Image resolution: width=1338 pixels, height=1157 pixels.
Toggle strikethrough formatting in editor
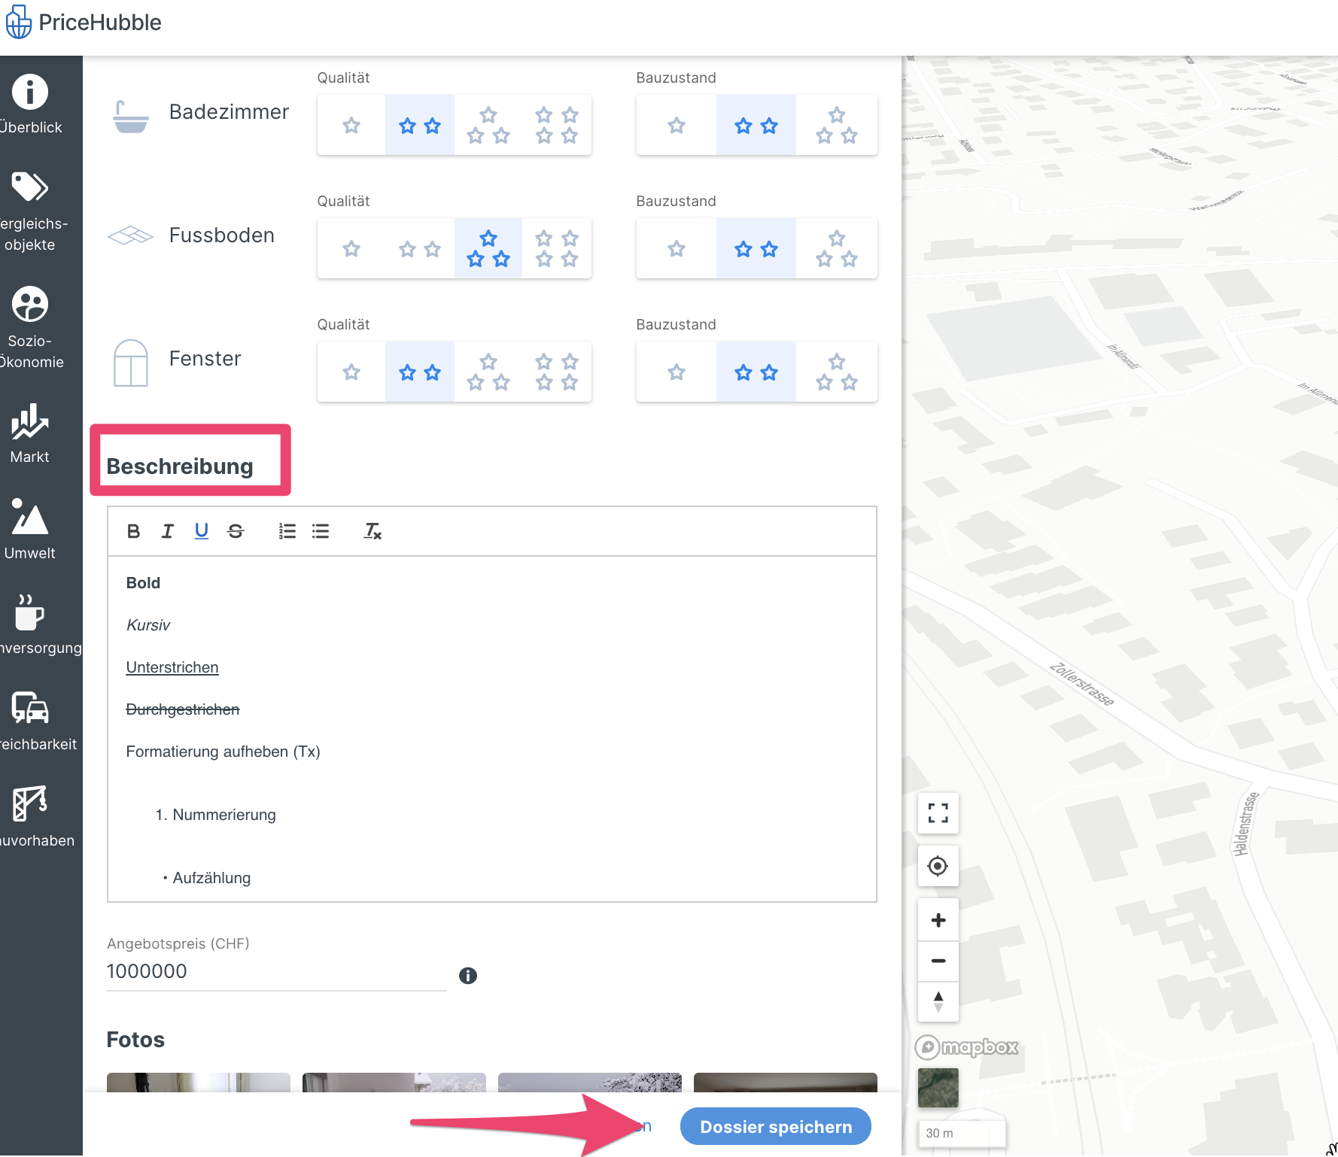coord(236,531)
